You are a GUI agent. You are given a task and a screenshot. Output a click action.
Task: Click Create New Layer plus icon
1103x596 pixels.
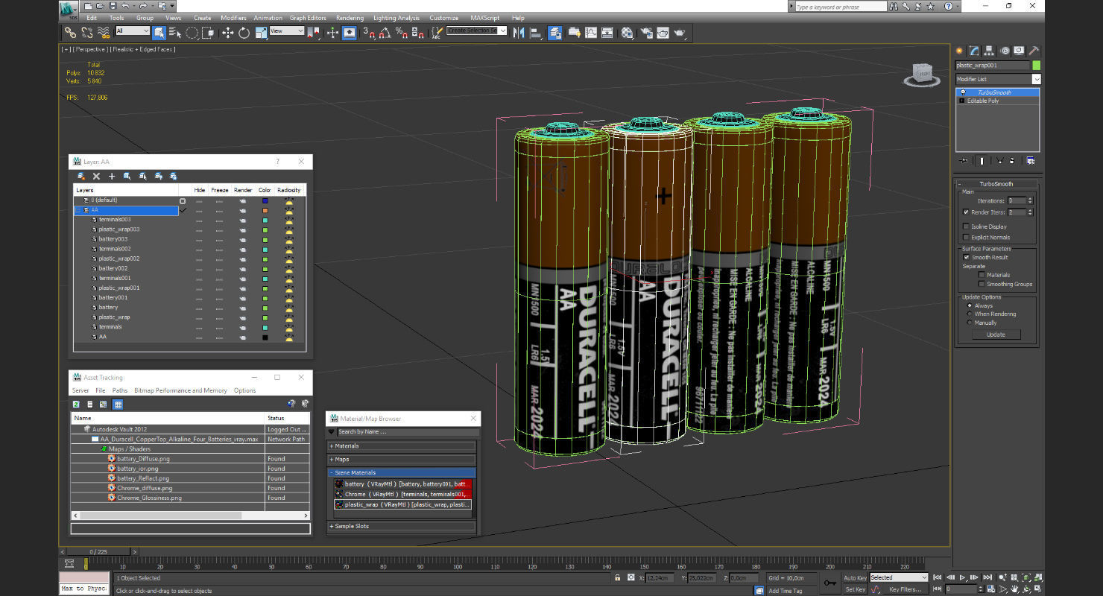click(112, 176)
